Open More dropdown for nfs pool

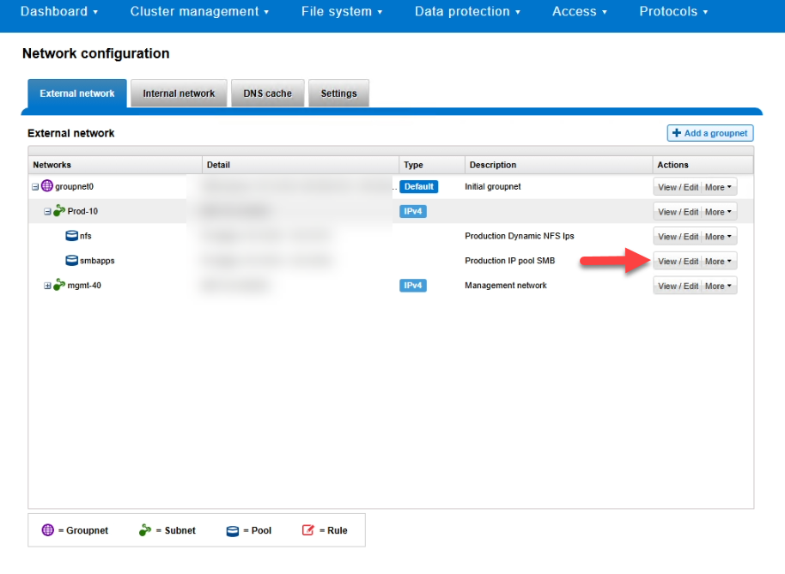pos(719,237)
